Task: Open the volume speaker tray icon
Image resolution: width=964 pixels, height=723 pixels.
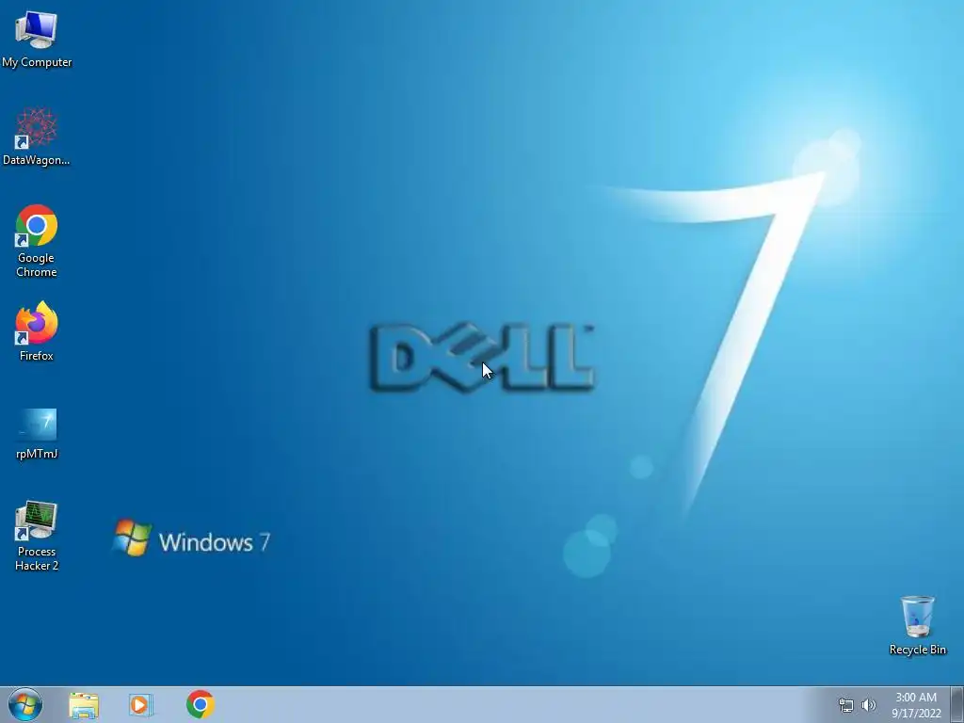Action: (869, 705)
